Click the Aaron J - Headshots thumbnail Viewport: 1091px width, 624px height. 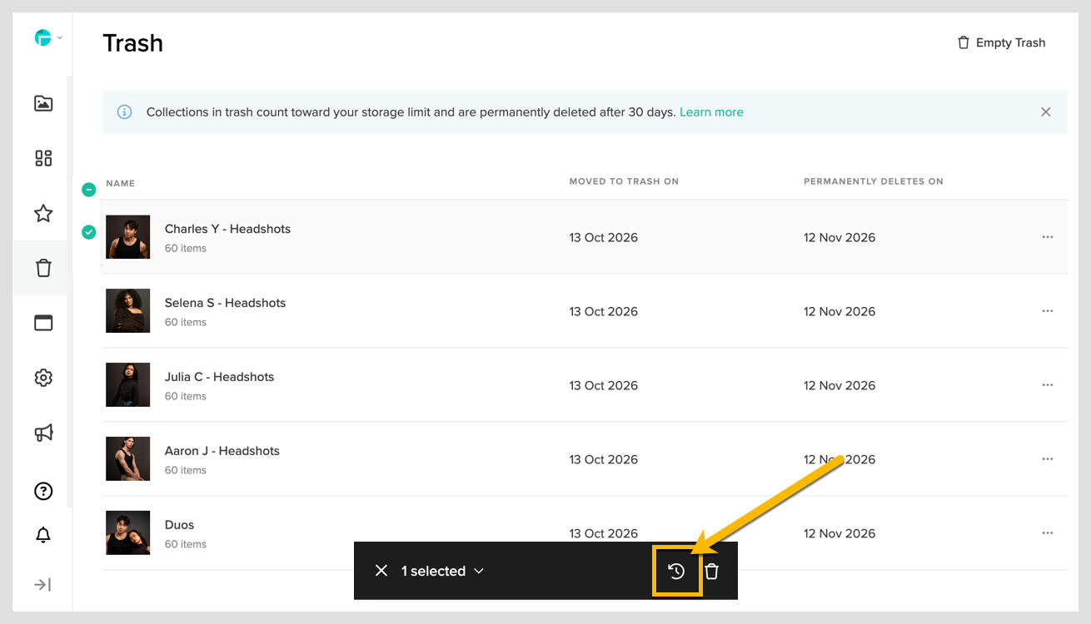(128, 459)
